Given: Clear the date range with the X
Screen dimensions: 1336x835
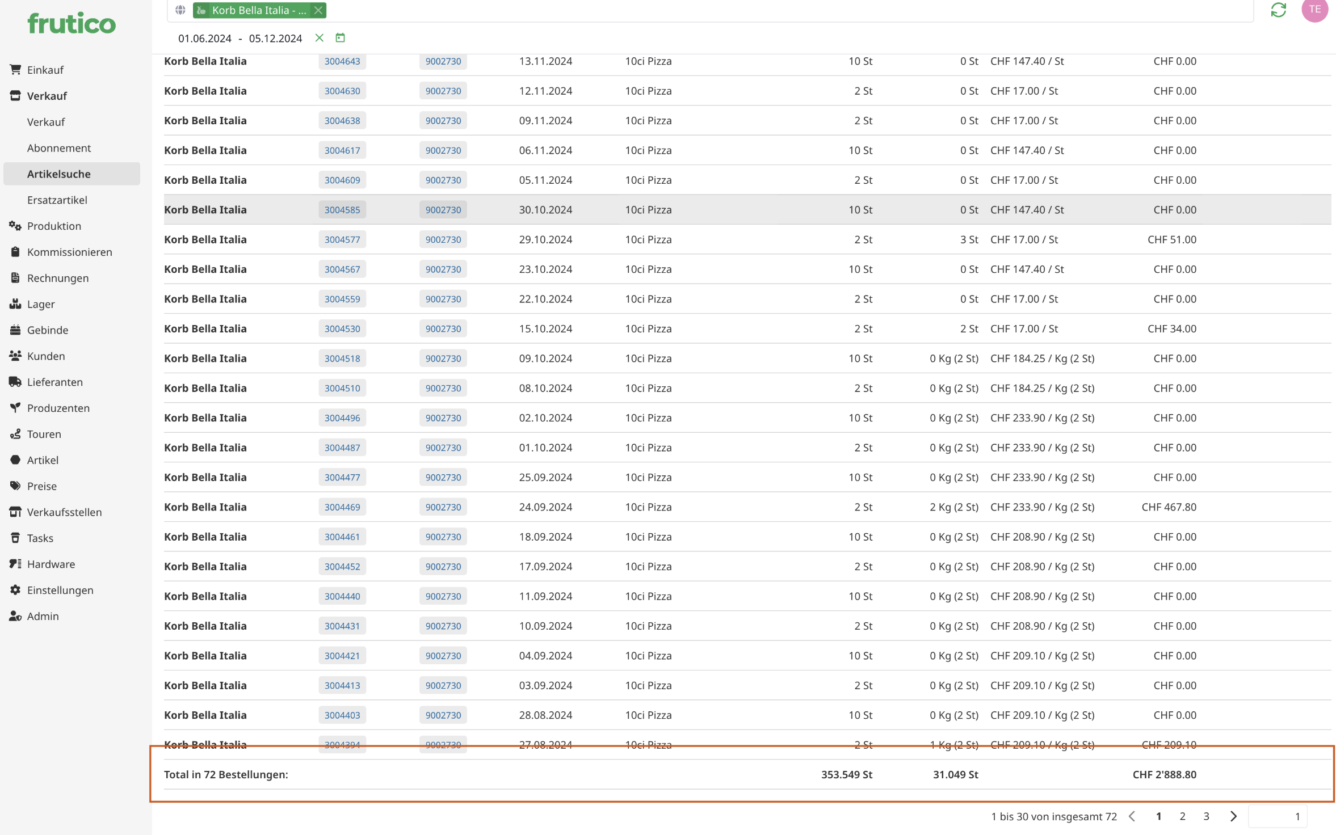Looking at the screenshot, I should (320, 37).
